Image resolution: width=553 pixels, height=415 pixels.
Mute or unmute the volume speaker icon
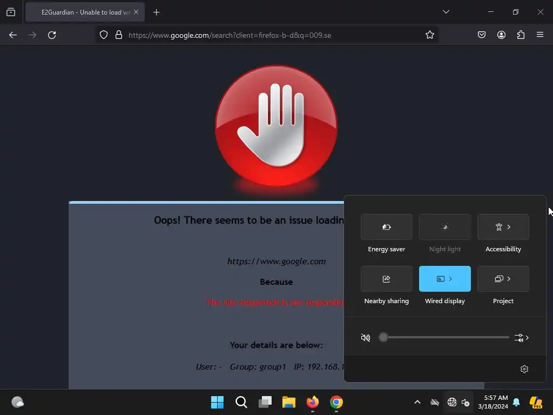[x=366, y=338]
